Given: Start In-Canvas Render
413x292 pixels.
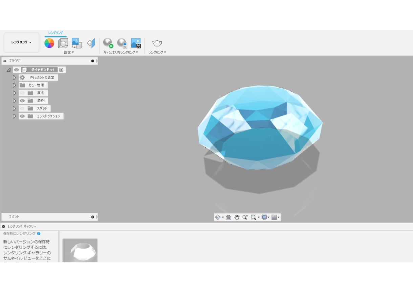Looking at the screenshot, I should click(x=108, y=43).
